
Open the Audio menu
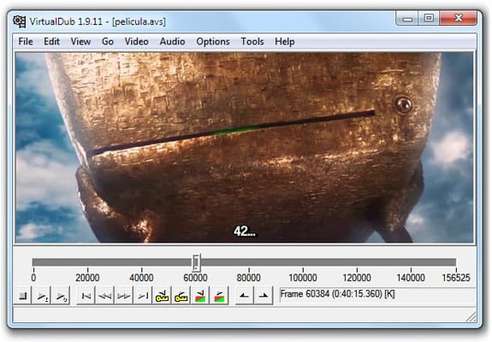(x=172, y=41)
